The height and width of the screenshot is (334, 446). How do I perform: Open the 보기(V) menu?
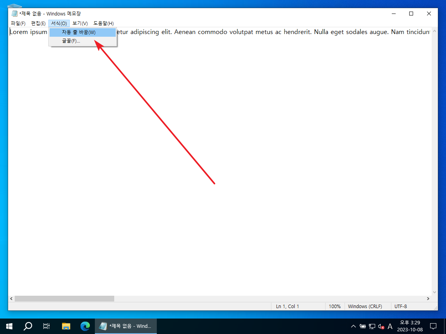[x=80, y=23]
